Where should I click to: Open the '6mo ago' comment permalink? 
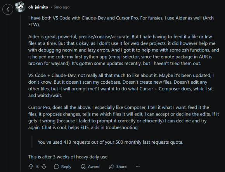coord(61,7)
